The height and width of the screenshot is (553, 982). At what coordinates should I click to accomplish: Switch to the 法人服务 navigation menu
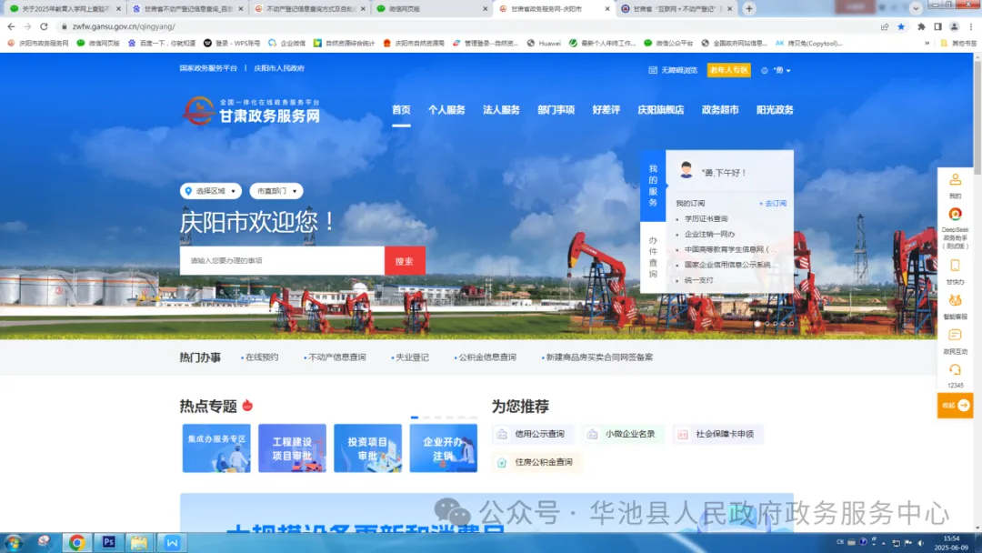click(502, 109)
